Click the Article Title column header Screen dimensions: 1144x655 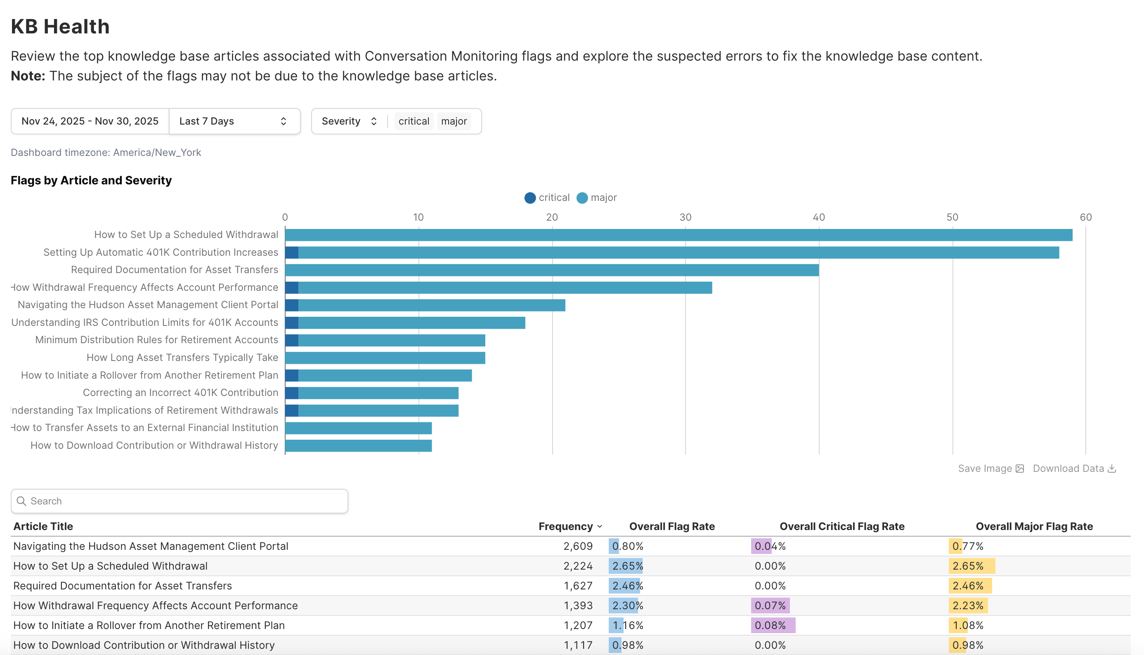(x=43, y=526)
